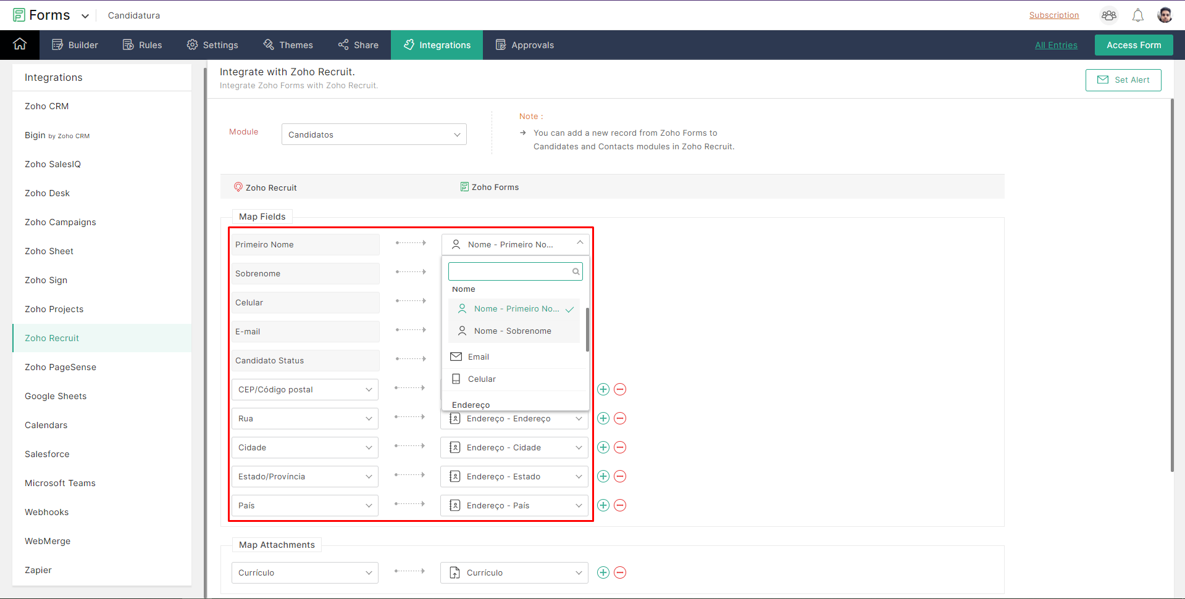Expand the Forms app switcher chevron

pyautogui.click(x=85, y=16)
